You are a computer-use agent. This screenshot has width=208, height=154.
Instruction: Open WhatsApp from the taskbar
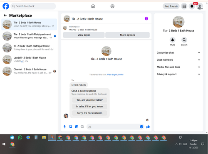[x=20, y=137]
